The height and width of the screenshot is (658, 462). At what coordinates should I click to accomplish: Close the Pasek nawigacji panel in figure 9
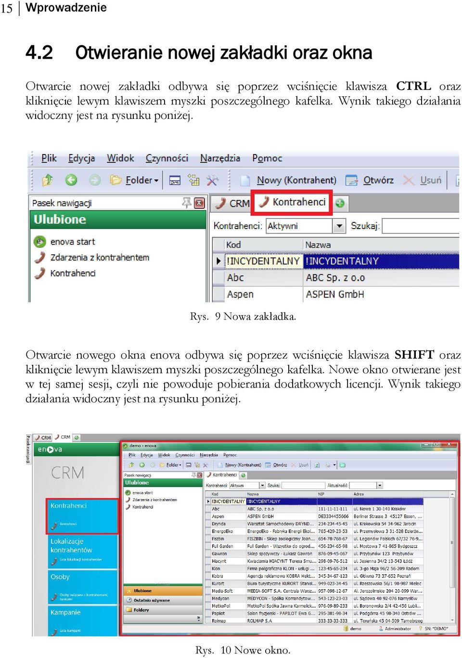[199, 203]
